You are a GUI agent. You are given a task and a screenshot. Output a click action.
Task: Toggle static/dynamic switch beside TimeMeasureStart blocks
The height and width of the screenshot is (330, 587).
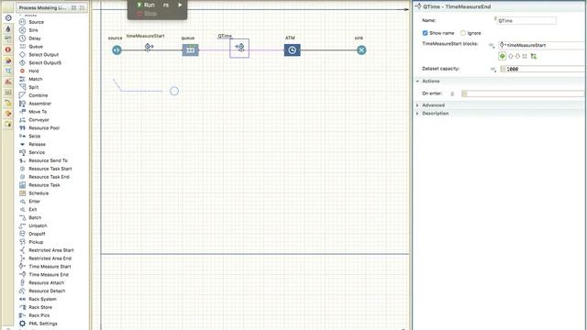tap(492, 45)
